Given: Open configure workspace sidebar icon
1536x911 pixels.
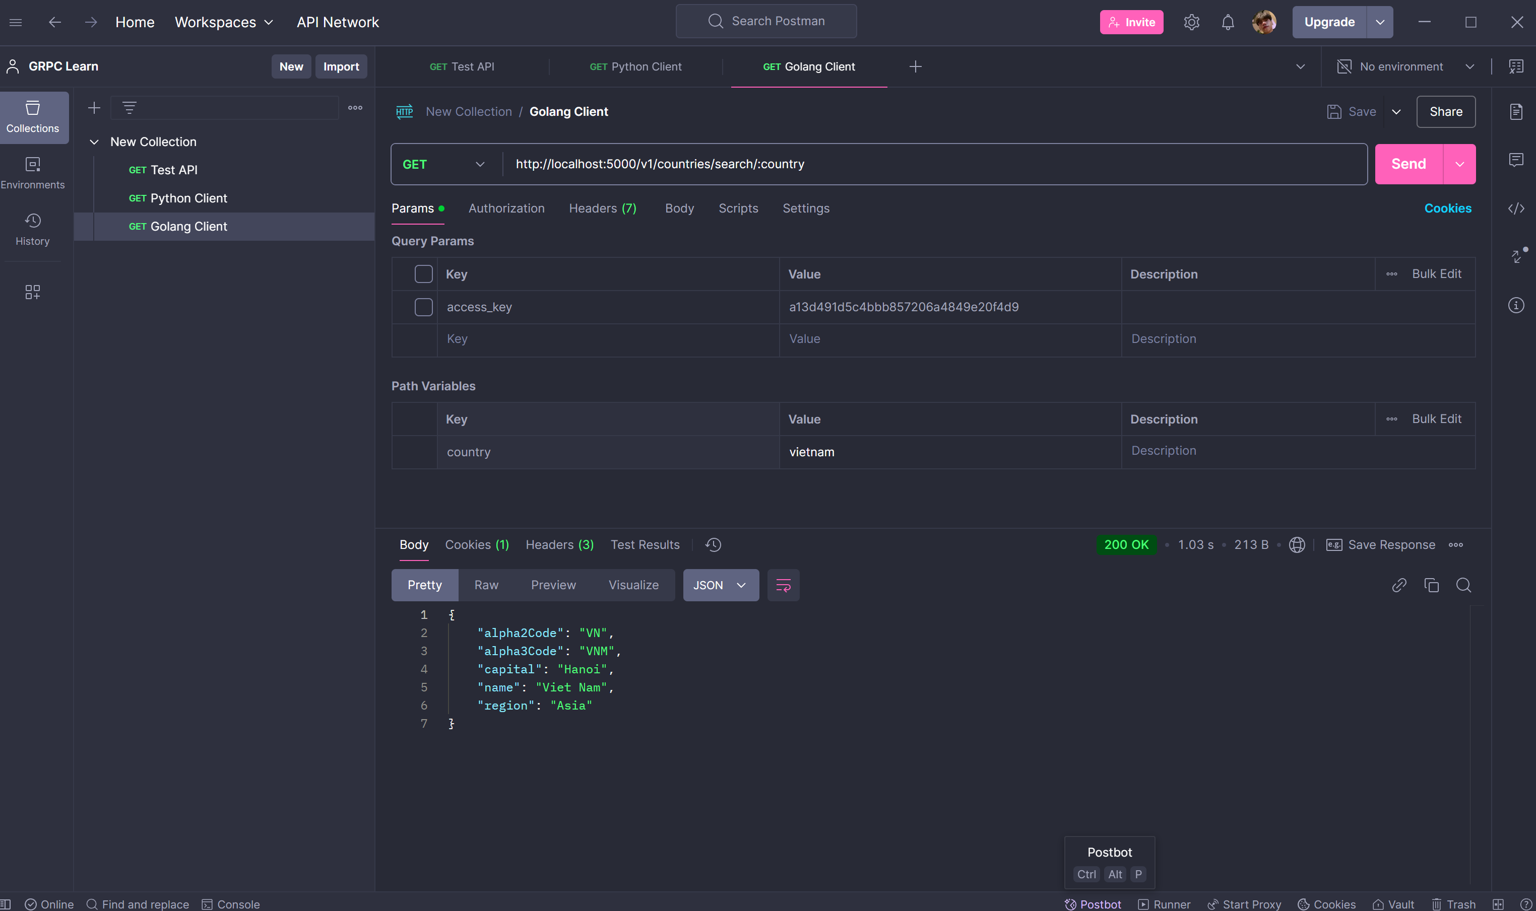Looking at the screenshot, I should 33,292.
